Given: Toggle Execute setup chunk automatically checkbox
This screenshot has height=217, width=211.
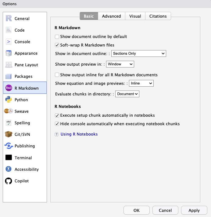Looking at the screenshot, I should click(57, 115).
